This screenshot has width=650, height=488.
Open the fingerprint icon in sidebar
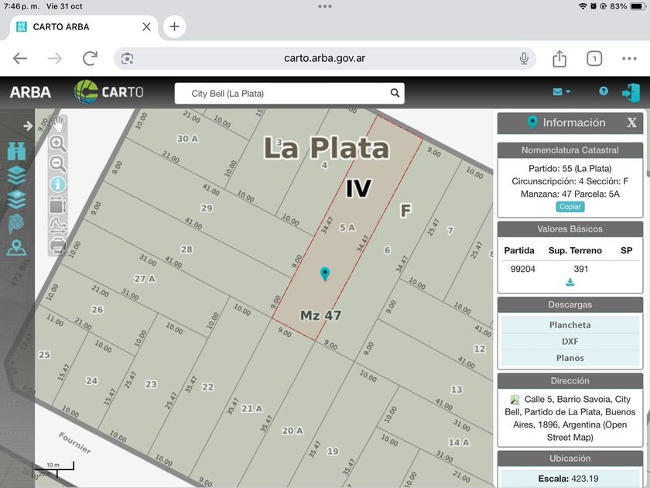[16, 224]
